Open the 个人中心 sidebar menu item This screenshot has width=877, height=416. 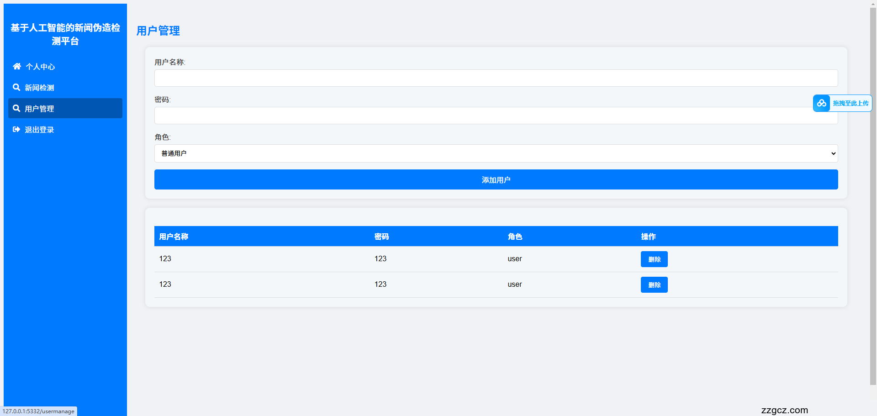point(40,67)
